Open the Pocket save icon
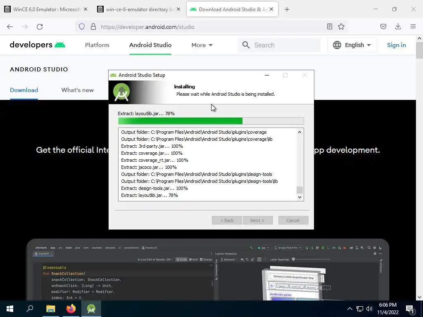The image size is (423, 317). click(383, 26)
